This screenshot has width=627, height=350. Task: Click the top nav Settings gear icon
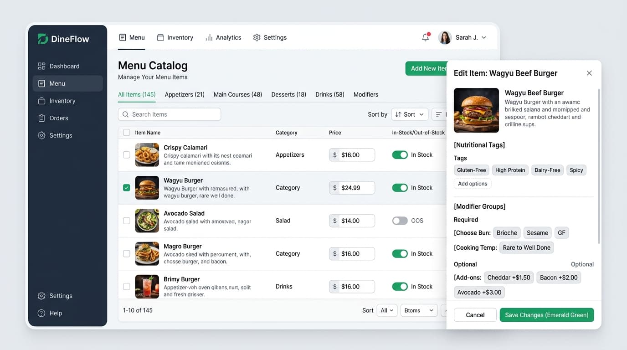pos(257,37)
